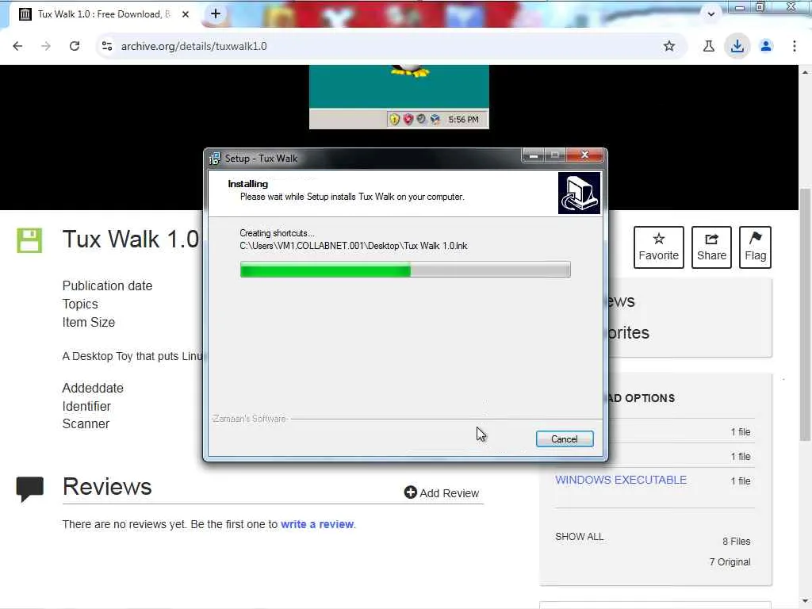Click the Creating shortcuts status text
The width and height of the screenshot is (812, 609).
[277, 234]
